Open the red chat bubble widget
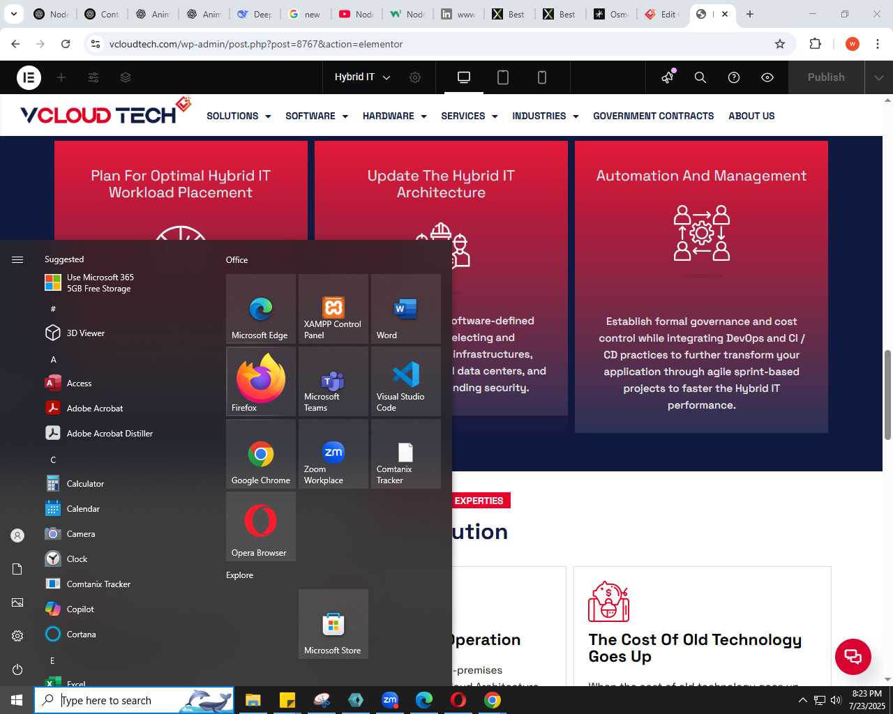 click(853, 656)
